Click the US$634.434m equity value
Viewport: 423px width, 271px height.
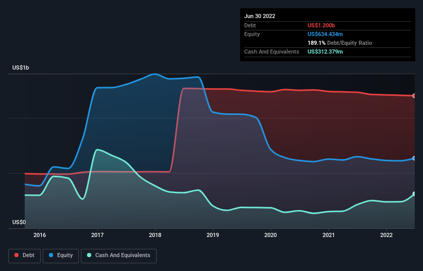pos(325,34)
